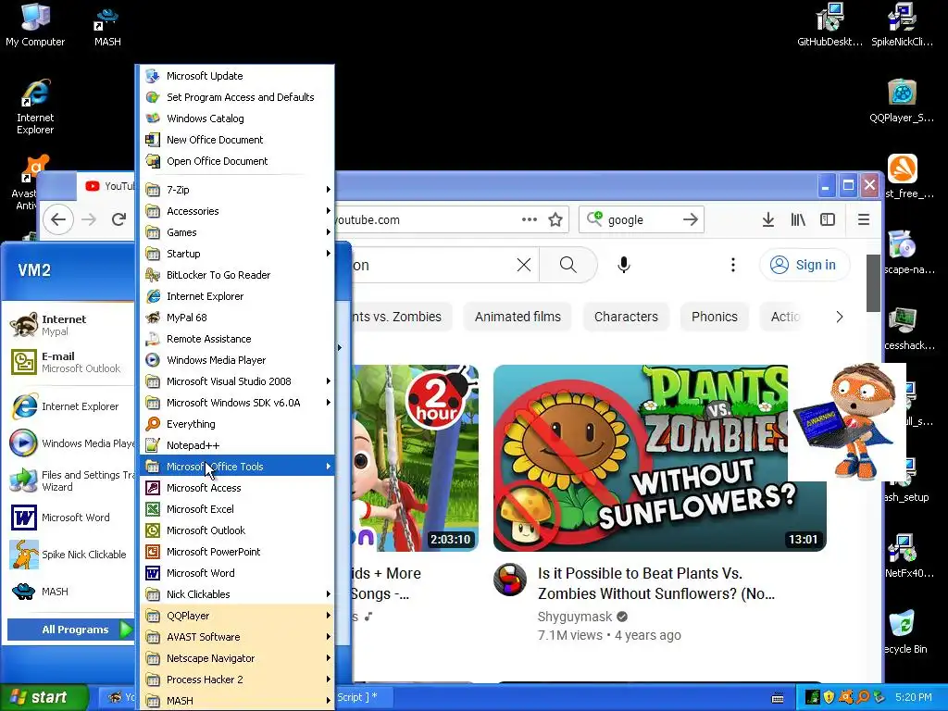Click the magnifier tray icon in taskbar
948x711 pixels.
click(x=863, y=697)
